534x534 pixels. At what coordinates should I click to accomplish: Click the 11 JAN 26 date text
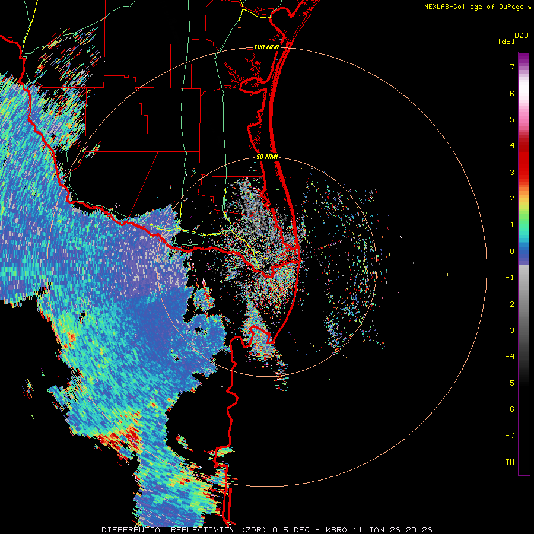377,530
